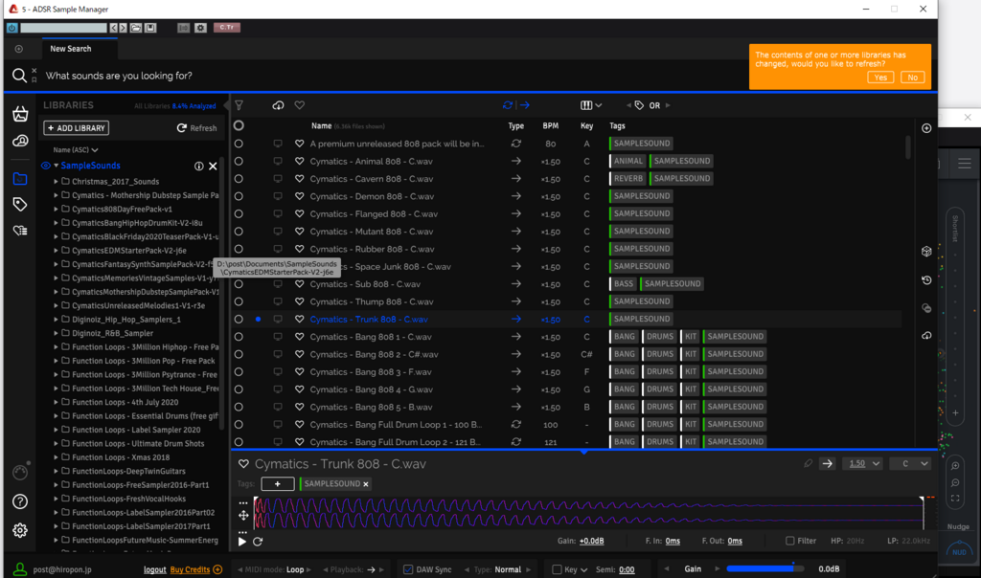Click the add column plus icon right of Tags
Screen dimensions: 981x578
pyautogui.click(x=926, y=128)
